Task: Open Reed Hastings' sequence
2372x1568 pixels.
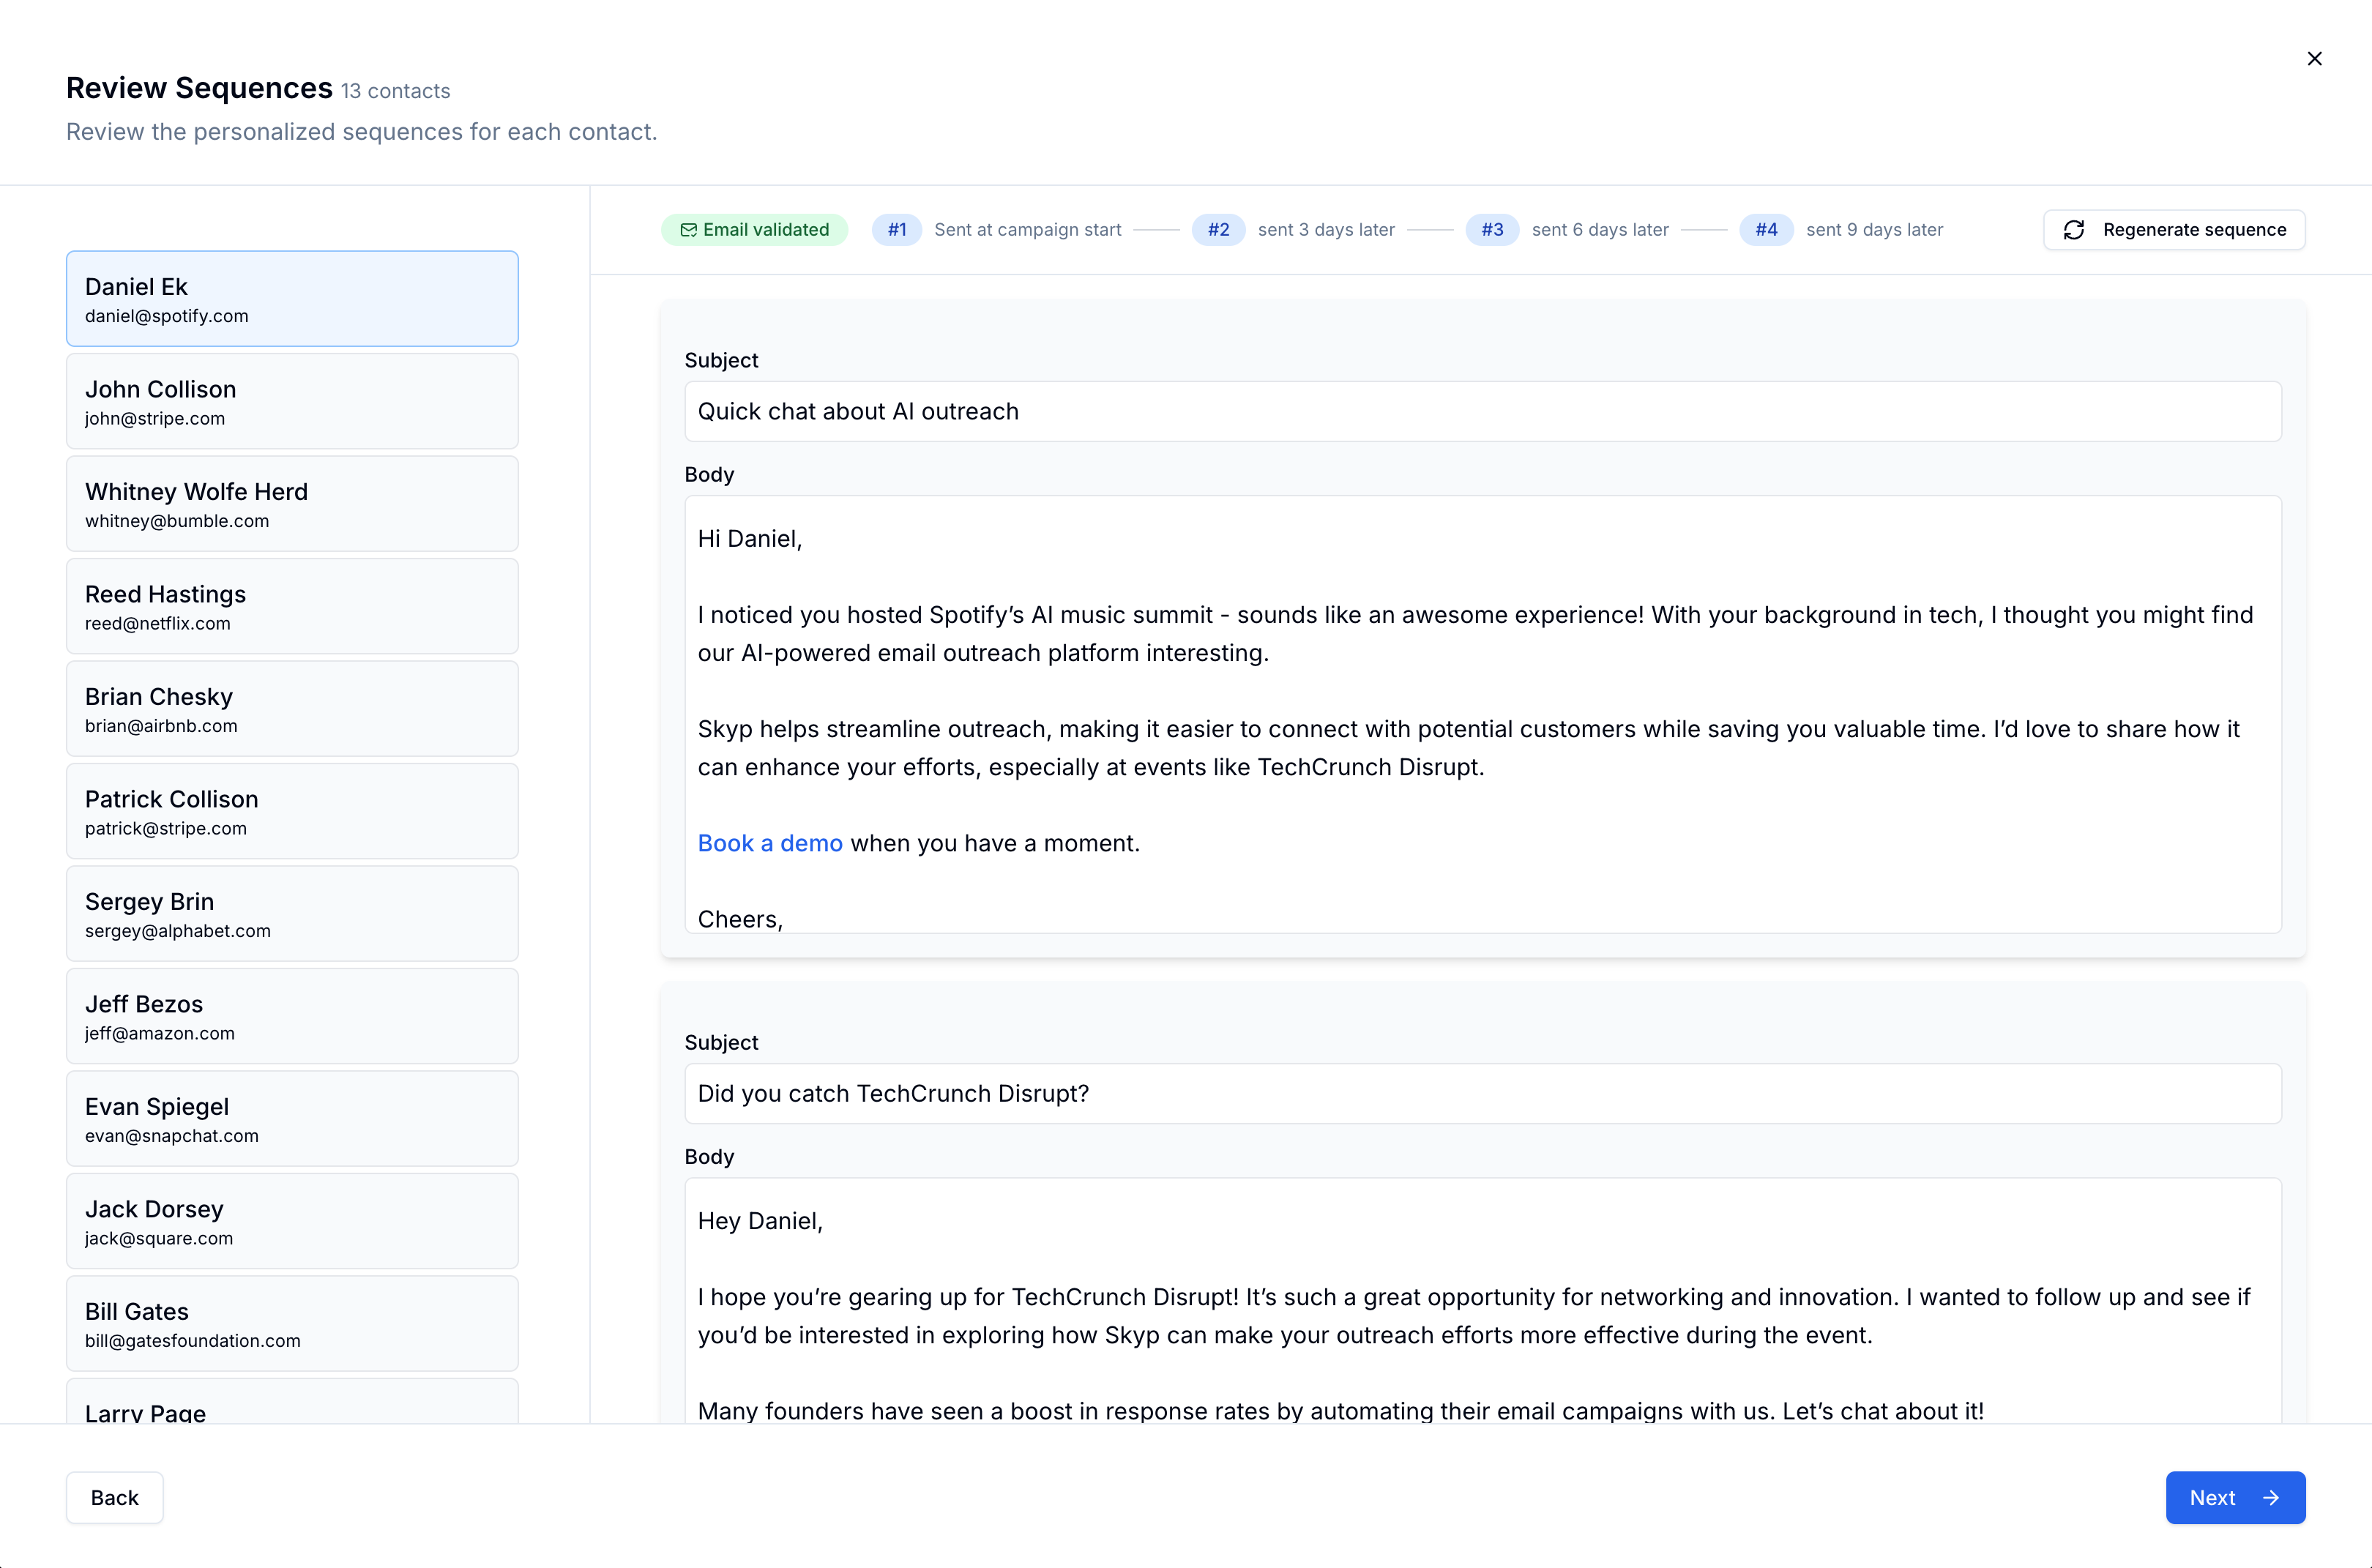Action: 292,606
